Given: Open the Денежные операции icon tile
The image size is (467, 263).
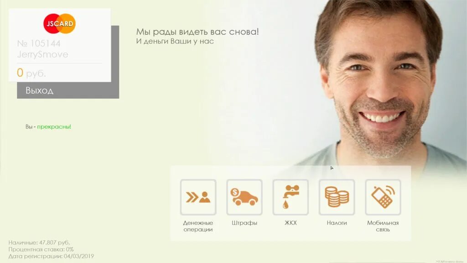Looking at the screenshot, I should tap(198, 197).
